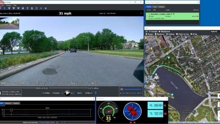Viewport: 220px width, 124px height.
Task: Adjust playback speed with the 1x stepper arrows
Action: tap(74, 93)
